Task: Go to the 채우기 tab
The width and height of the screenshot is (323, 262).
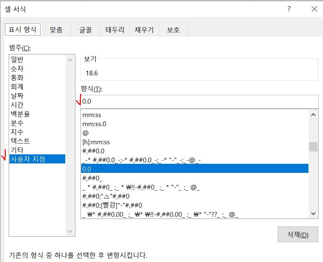Action: (144, 30)
